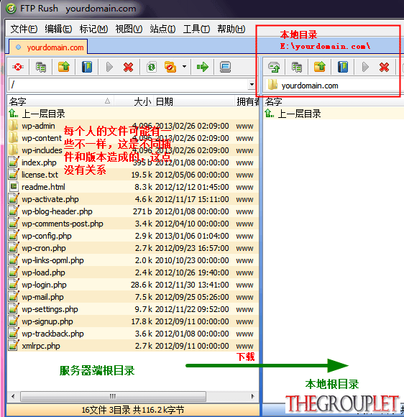Open the 站点(I) menu
The height and width of the screenshot is (417, 404).
point(162,29)
